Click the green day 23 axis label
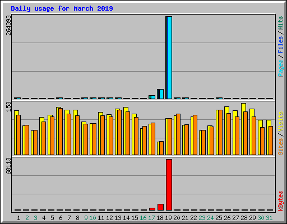 point(202,218)
